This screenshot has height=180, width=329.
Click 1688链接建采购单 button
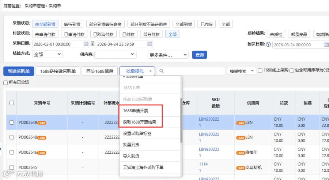coord(58,71)
